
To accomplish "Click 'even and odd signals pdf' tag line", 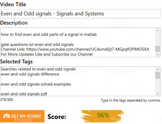I will (24, 94).
